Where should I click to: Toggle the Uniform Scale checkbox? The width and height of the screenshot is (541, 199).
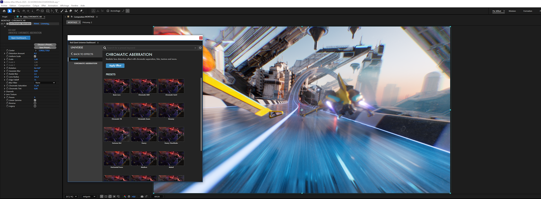pos(35,56)
